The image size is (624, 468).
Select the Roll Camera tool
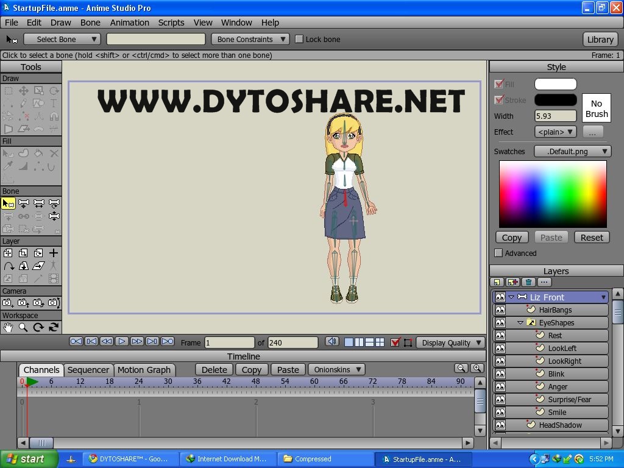click(x=38, y=303)
